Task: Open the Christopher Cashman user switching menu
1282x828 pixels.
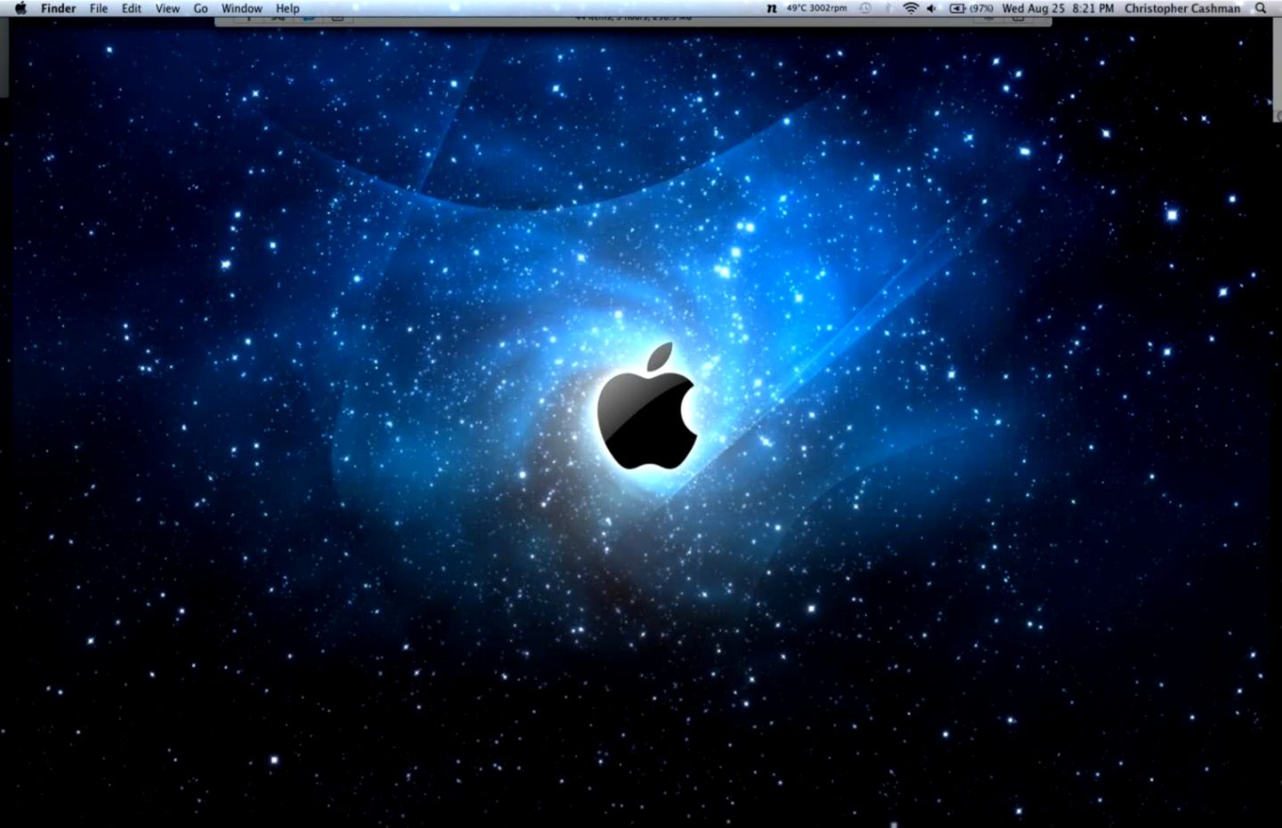Action: [1182, 8]
